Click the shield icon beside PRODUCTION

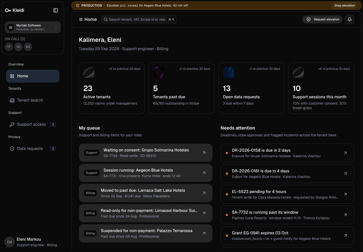point(78,6)
